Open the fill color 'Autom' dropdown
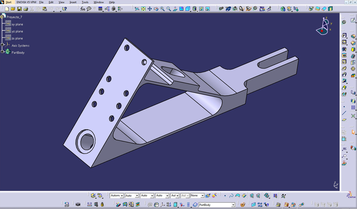The width and height of the screenshot is (357, 209). click(122, 196)
